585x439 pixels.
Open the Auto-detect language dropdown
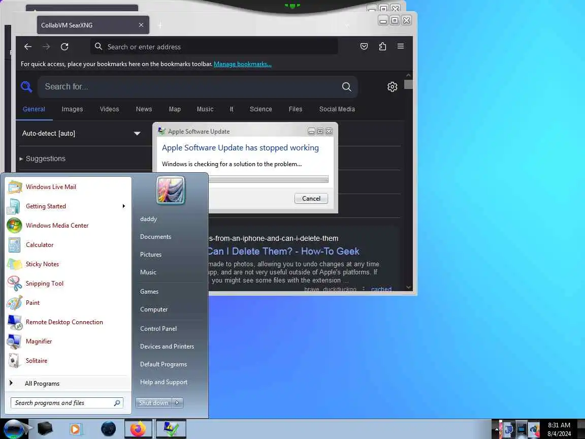(81, 133)
